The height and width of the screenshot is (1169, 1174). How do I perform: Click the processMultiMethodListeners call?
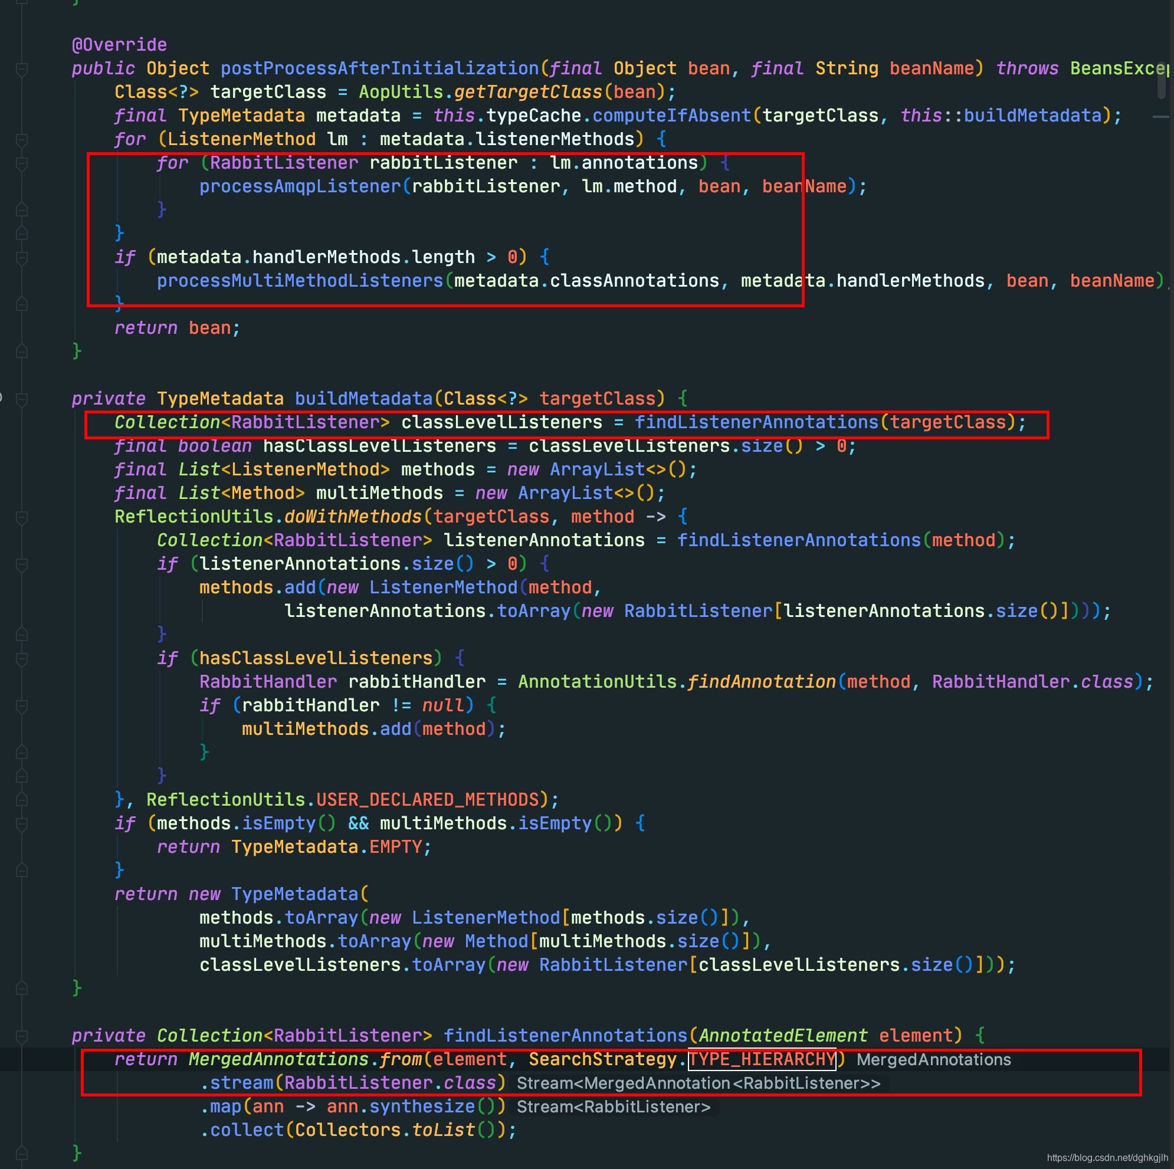click(300, 281)
